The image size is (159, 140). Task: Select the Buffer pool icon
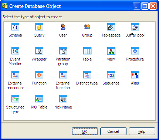pos(135,27)
